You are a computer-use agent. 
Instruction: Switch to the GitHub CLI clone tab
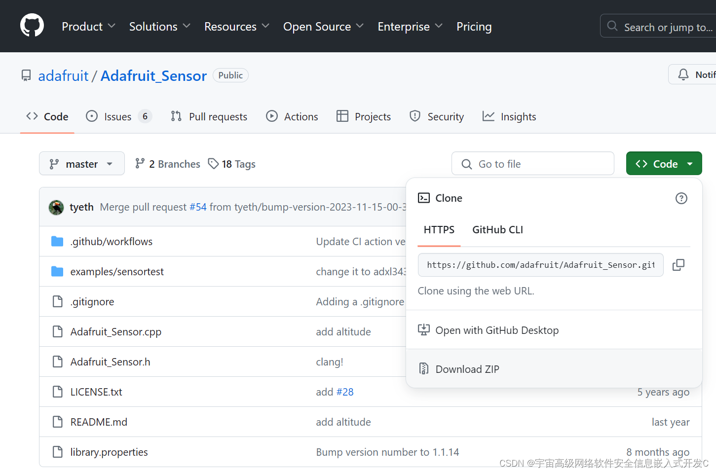[x=498, y=230]
